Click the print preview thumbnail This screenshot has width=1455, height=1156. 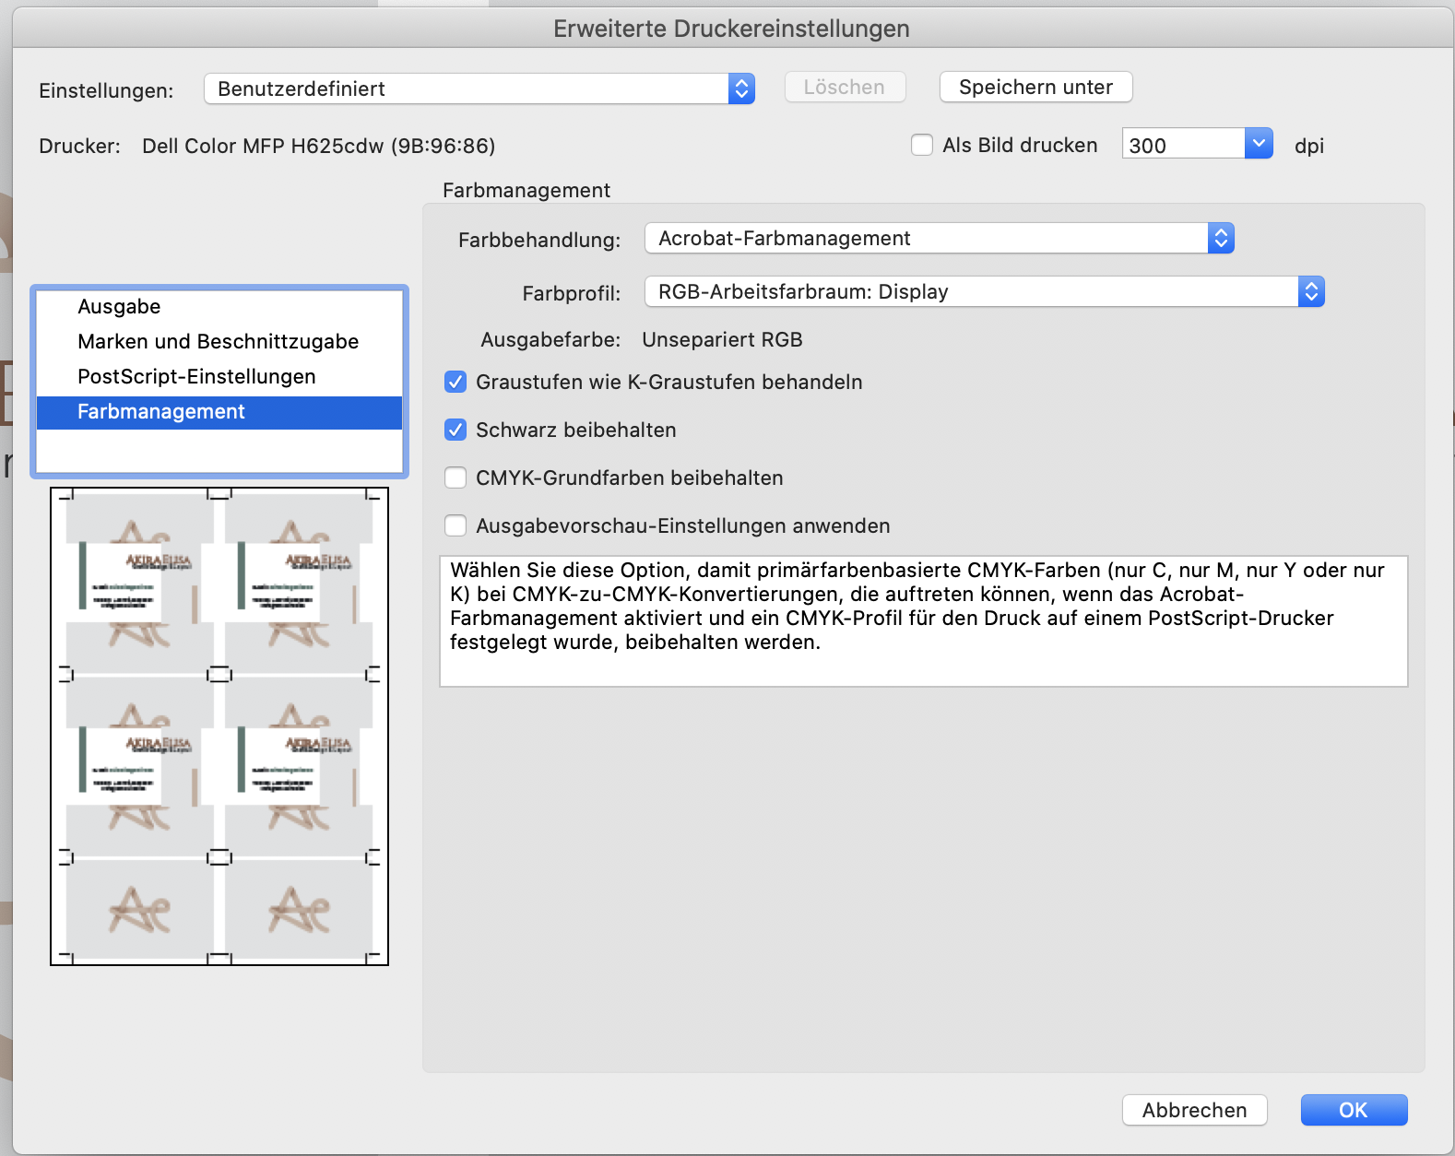(219, 726)
